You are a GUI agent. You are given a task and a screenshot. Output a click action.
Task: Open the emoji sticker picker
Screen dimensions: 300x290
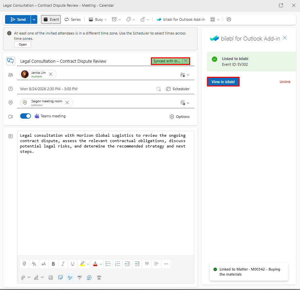pos(60,277)
